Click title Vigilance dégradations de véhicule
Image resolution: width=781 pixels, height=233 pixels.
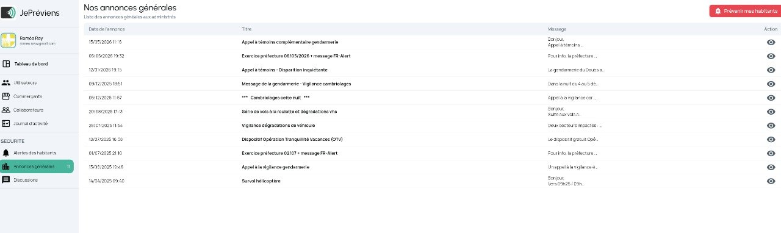pos(278,126)
